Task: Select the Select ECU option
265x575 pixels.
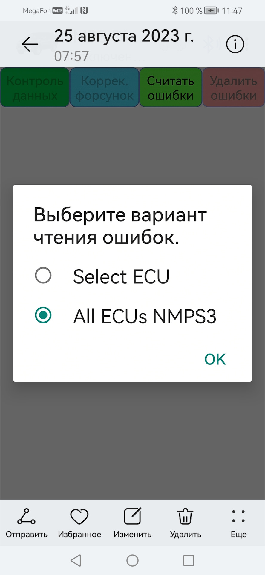Action: tap(43, 275)
